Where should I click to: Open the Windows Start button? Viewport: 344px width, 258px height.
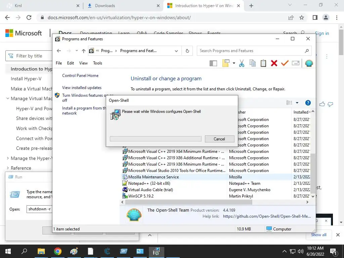point(8,251)
